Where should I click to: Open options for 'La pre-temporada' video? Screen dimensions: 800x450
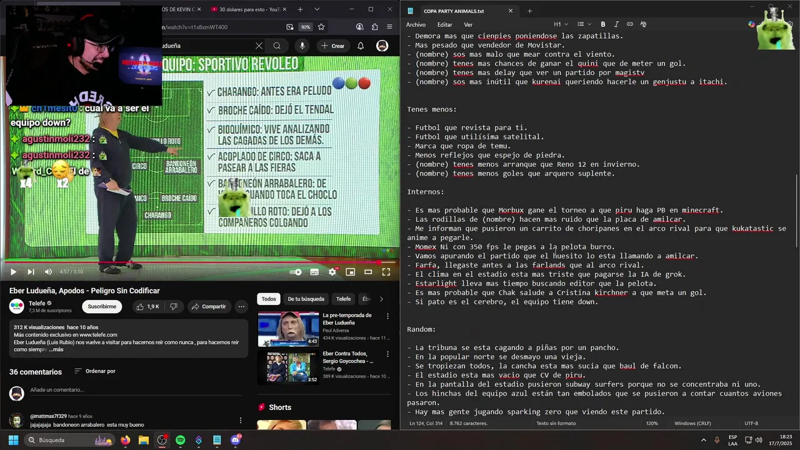pos(387,317)
